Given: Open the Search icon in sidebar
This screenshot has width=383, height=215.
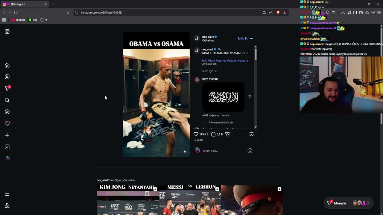Looking at the screenshot, I should click(7, 100).
